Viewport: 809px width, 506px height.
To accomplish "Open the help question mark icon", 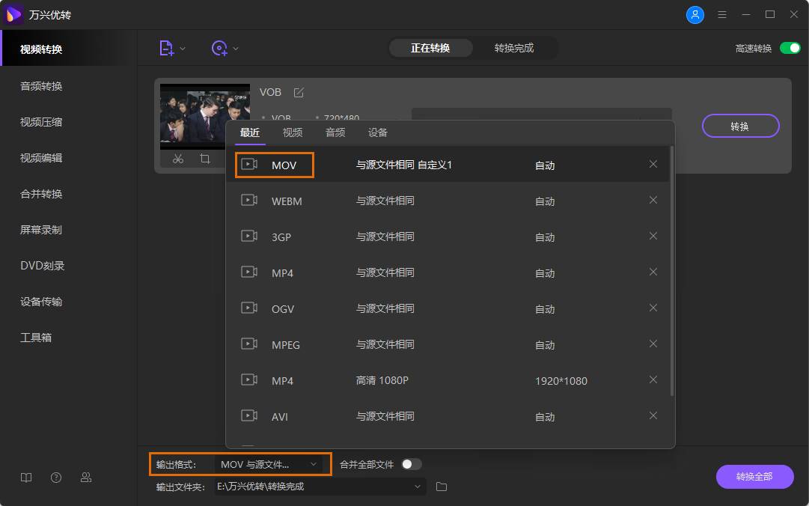I will [x=56, y=478].
